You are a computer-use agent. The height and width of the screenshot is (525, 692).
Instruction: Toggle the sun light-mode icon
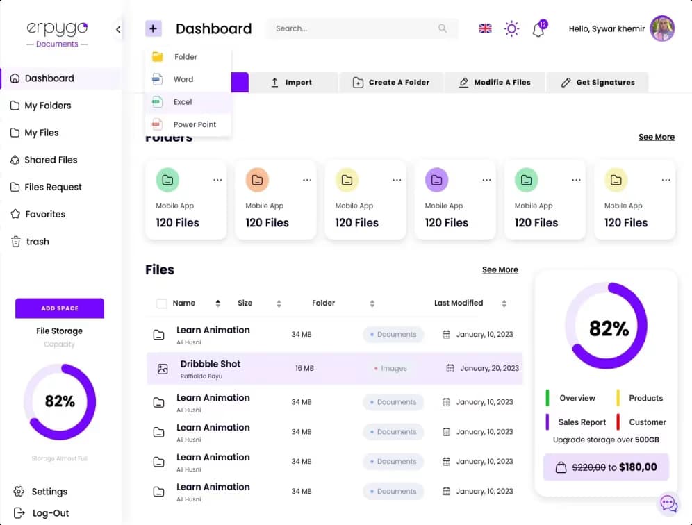point(511,28)
